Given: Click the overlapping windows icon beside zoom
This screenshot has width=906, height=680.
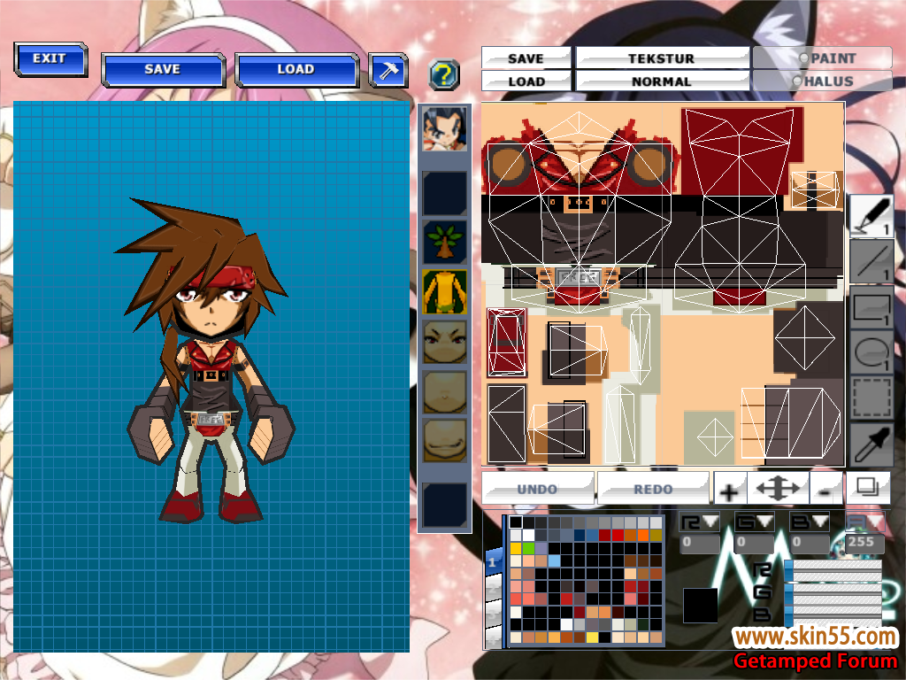Looking at the screenshot, I should click(x=868, y=488).
